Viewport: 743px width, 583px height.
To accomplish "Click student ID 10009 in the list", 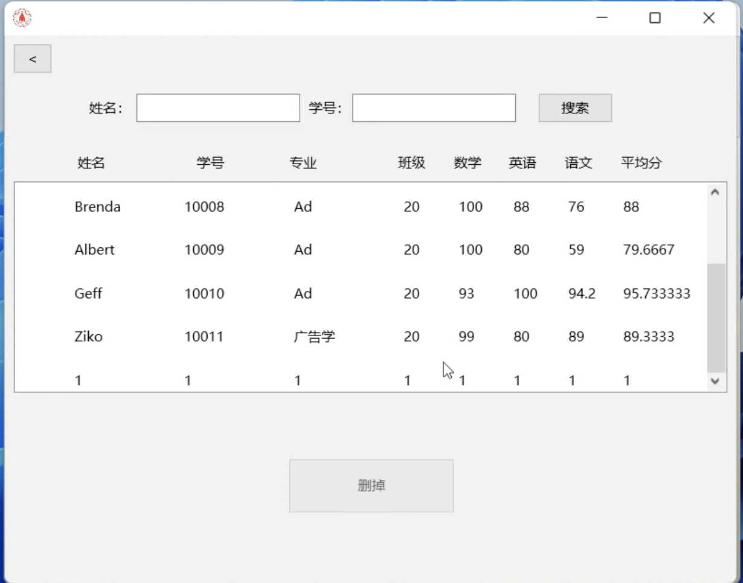I will 204,250.
